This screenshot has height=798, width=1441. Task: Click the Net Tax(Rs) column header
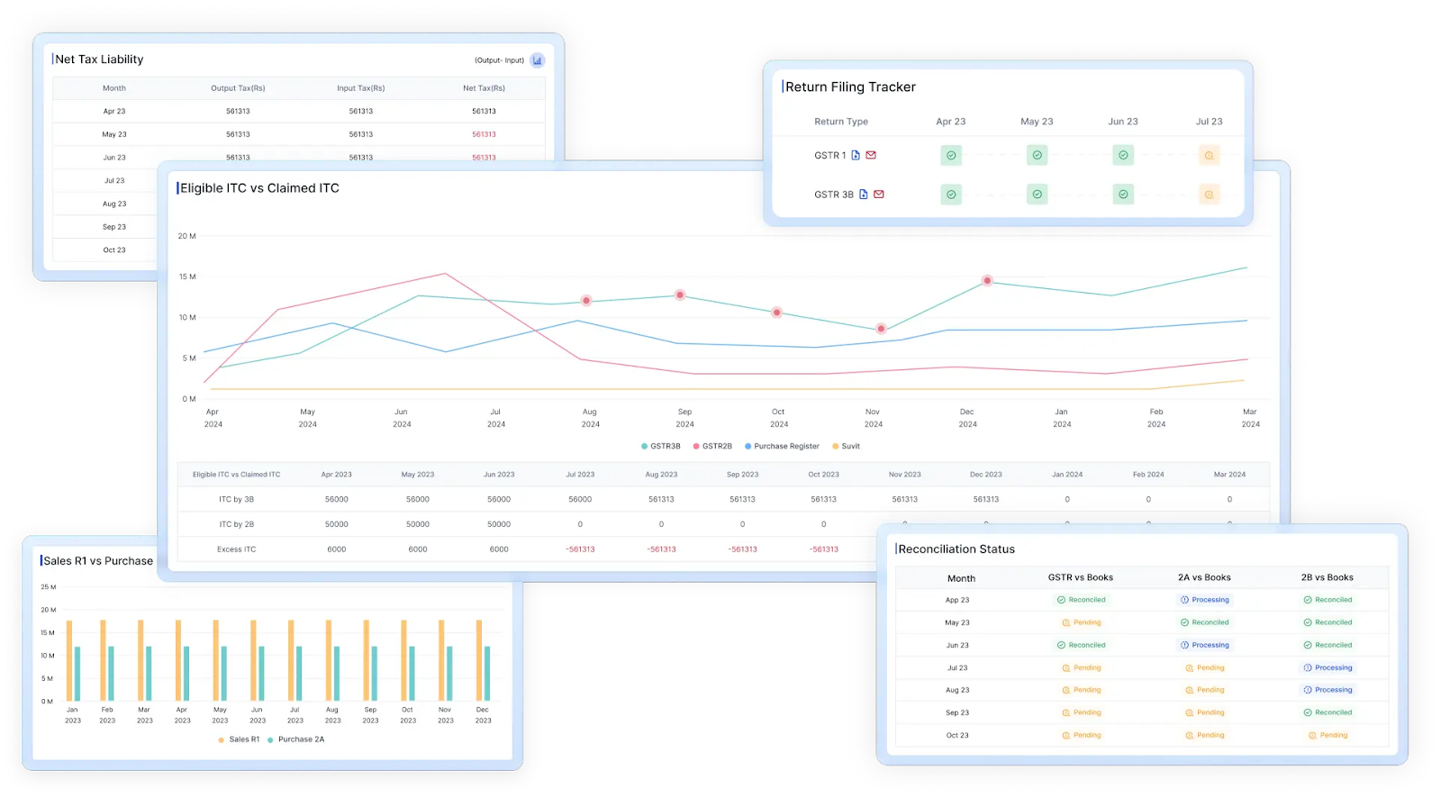[484, 88]
